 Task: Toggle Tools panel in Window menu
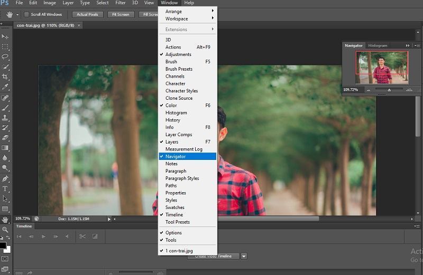[x=188, y=240]
